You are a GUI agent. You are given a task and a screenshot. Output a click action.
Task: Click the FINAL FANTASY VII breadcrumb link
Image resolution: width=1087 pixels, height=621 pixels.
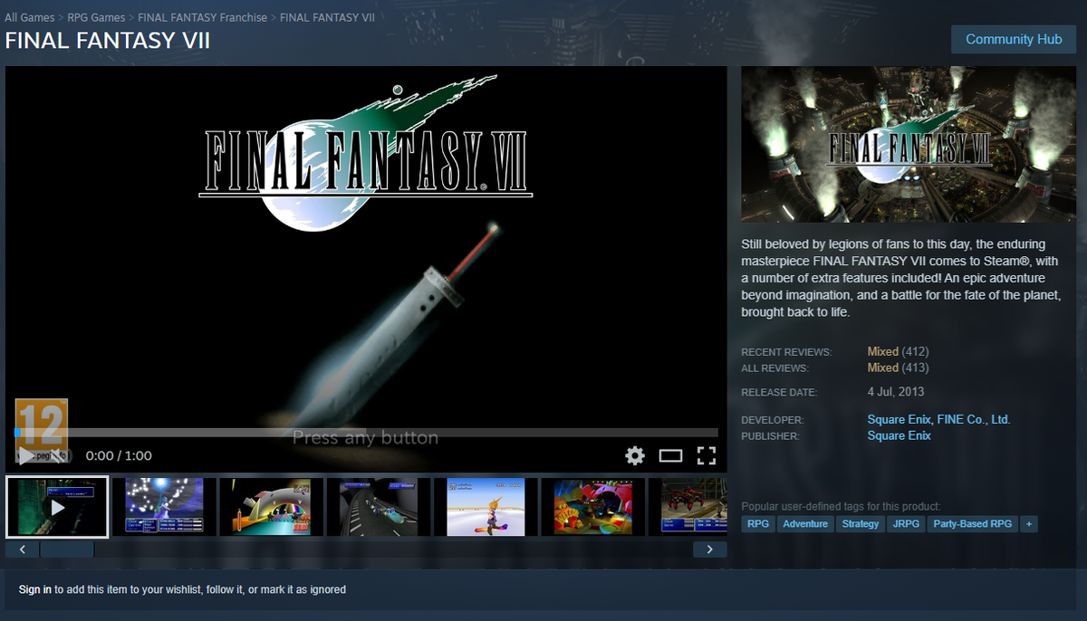pyautogui.click(x=327, y=17)
